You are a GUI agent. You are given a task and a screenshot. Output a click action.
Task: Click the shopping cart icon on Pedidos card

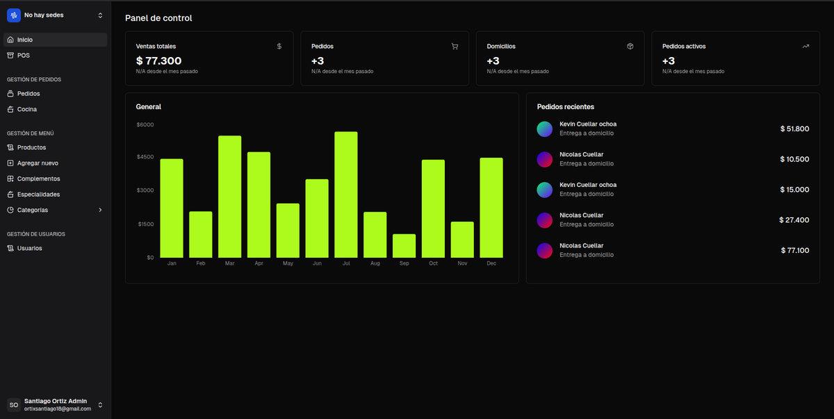point(455,46)
